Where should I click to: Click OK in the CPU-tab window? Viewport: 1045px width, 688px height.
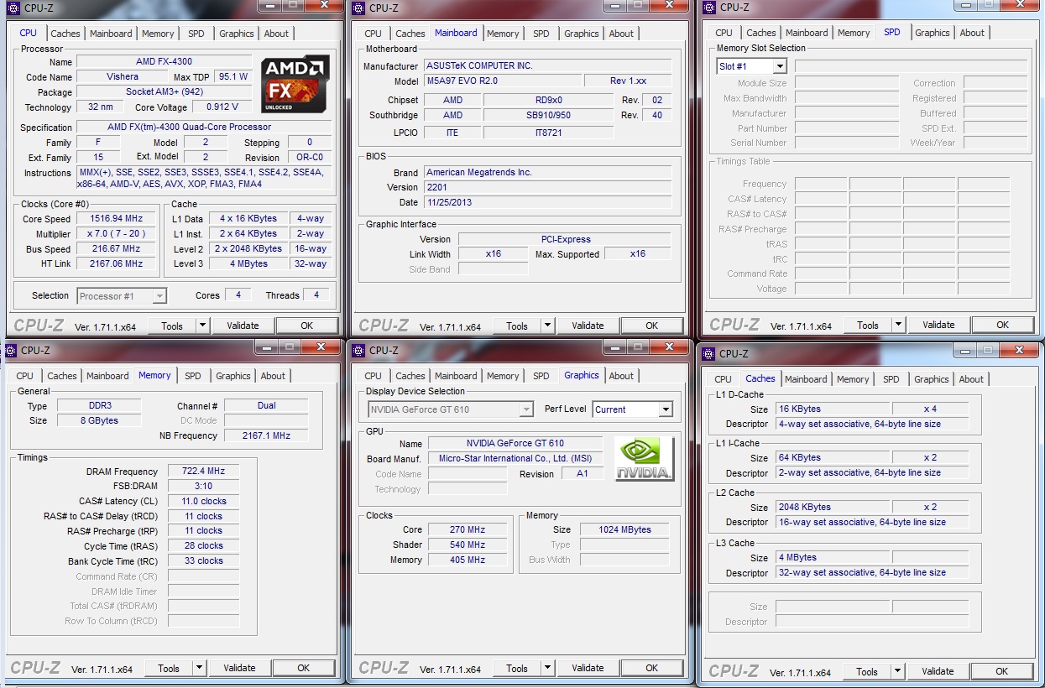307,326
